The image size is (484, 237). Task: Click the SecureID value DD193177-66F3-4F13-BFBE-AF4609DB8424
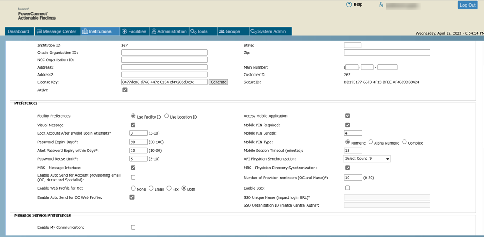coord(382,82)
